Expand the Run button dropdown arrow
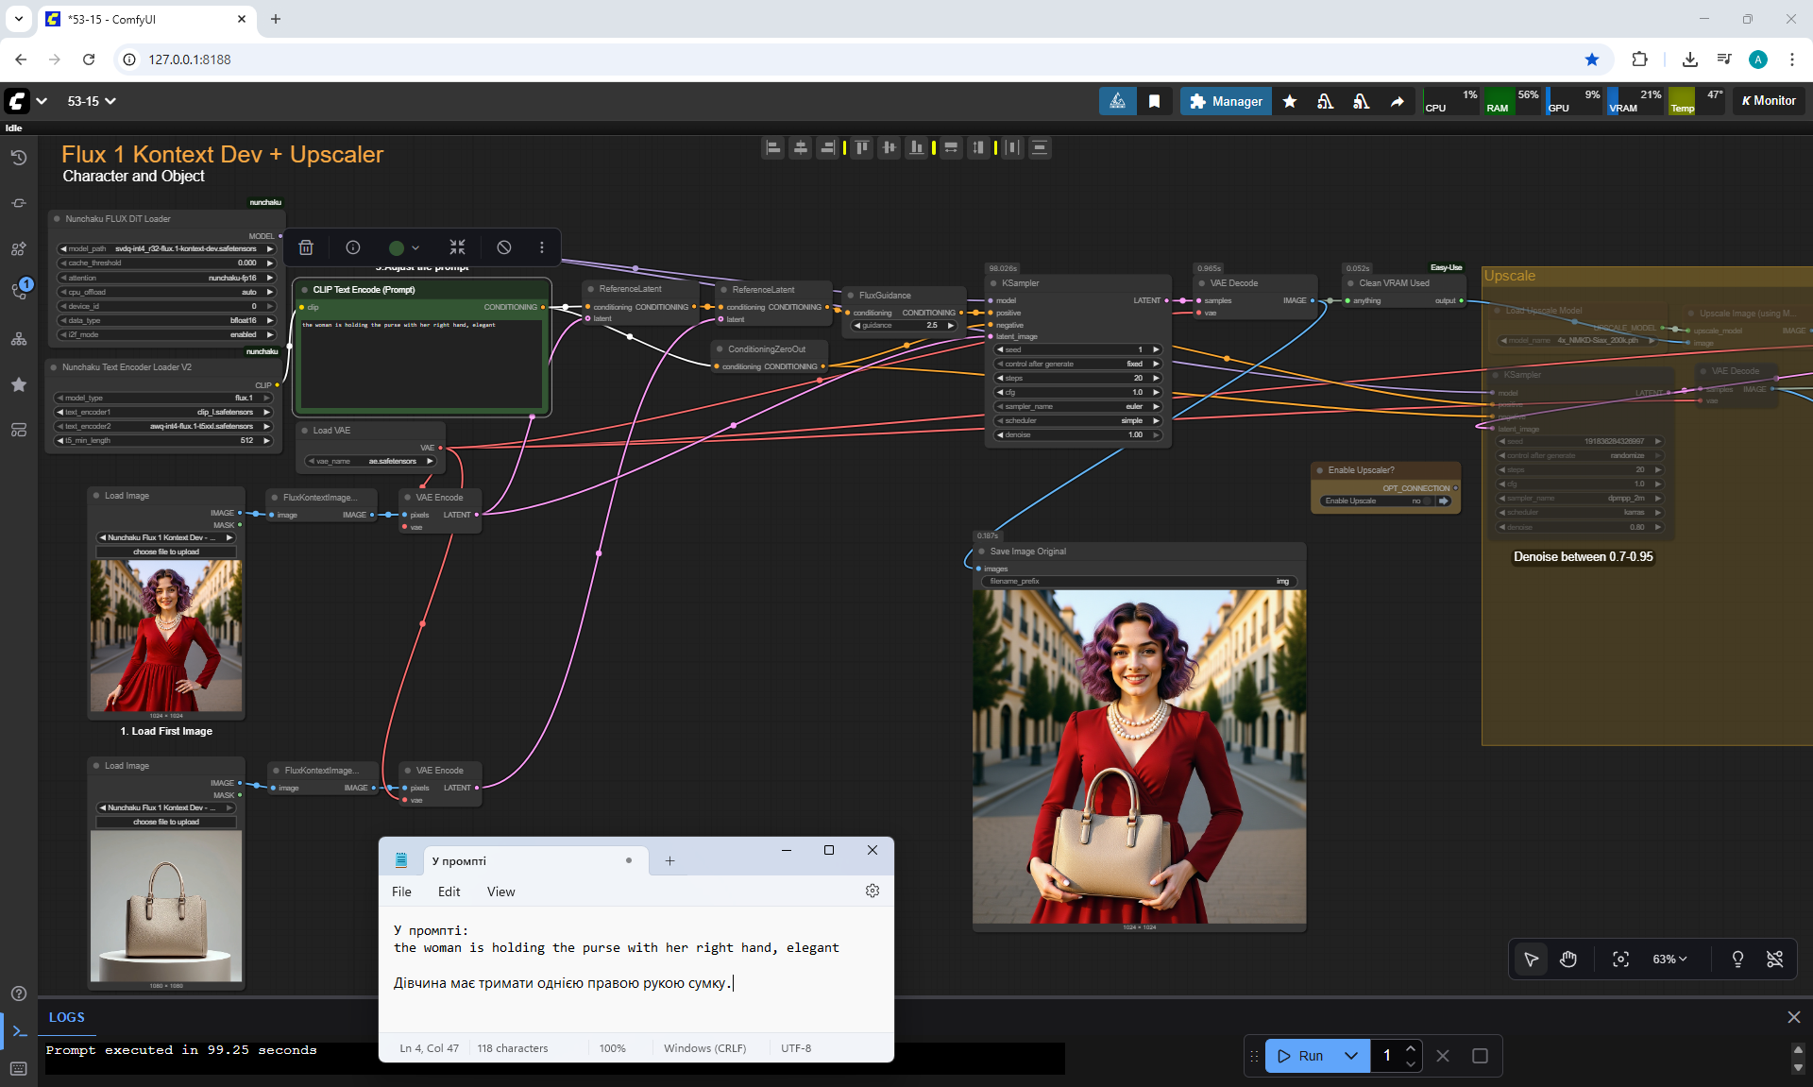The image size is (1813, 1087). [x=1351, y=1056]
